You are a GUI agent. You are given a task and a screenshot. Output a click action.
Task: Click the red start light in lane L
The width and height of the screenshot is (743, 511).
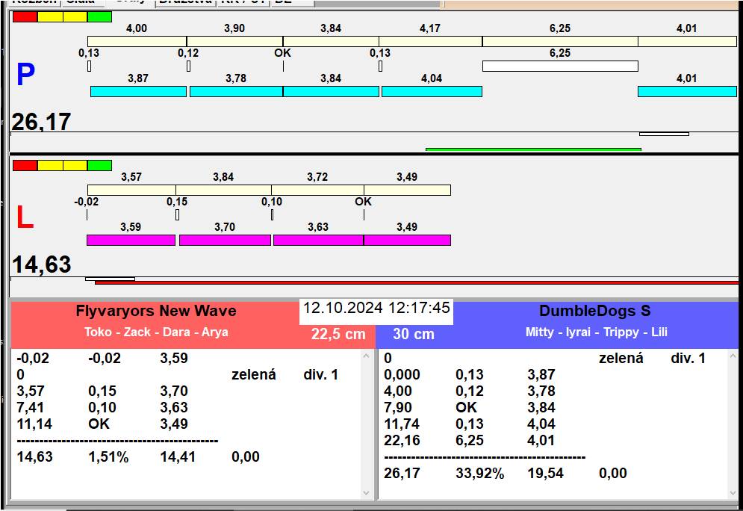pos(25,165)
